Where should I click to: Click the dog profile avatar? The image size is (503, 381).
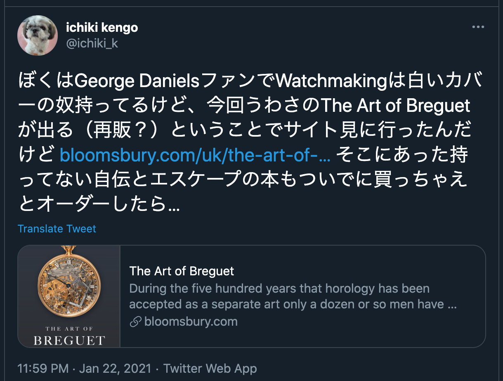tap(37, 35)
